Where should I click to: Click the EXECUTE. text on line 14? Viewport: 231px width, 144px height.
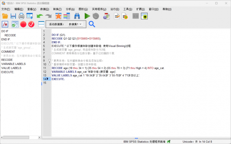click(x=58, y=79)
